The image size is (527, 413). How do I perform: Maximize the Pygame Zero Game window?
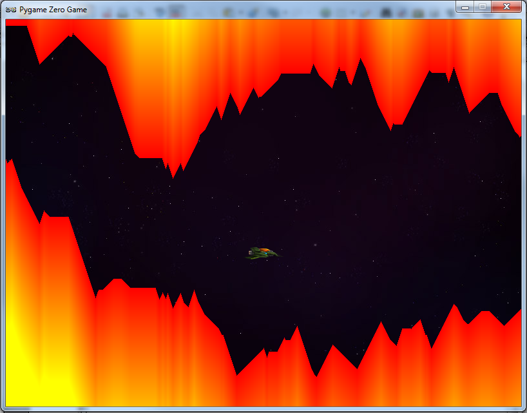[x=483, y=6]
